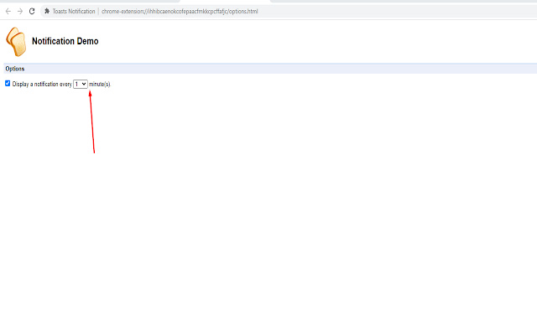This screenshot has height=335, width=537.
Task: Click the Toasts Notification label in the address bar
Action: 74,11
